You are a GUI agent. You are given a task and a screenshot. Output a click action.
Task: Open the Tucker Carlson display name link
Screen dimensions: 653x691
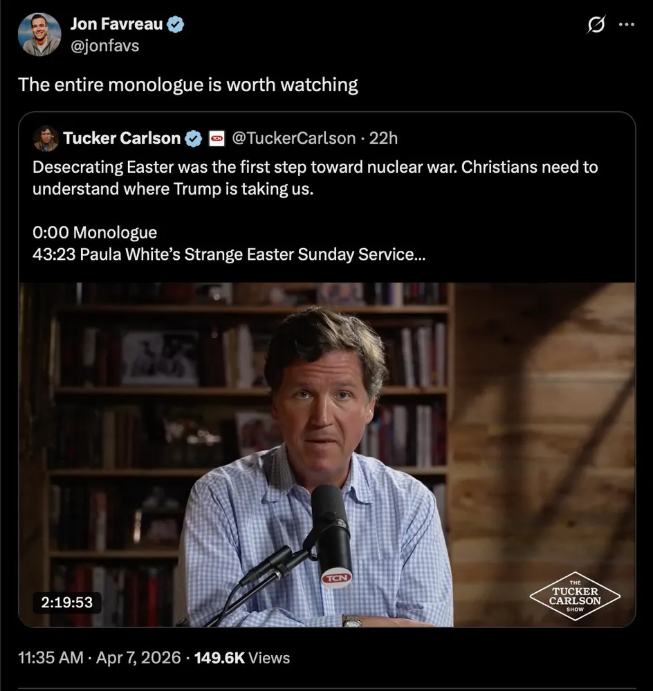[121, 138]
